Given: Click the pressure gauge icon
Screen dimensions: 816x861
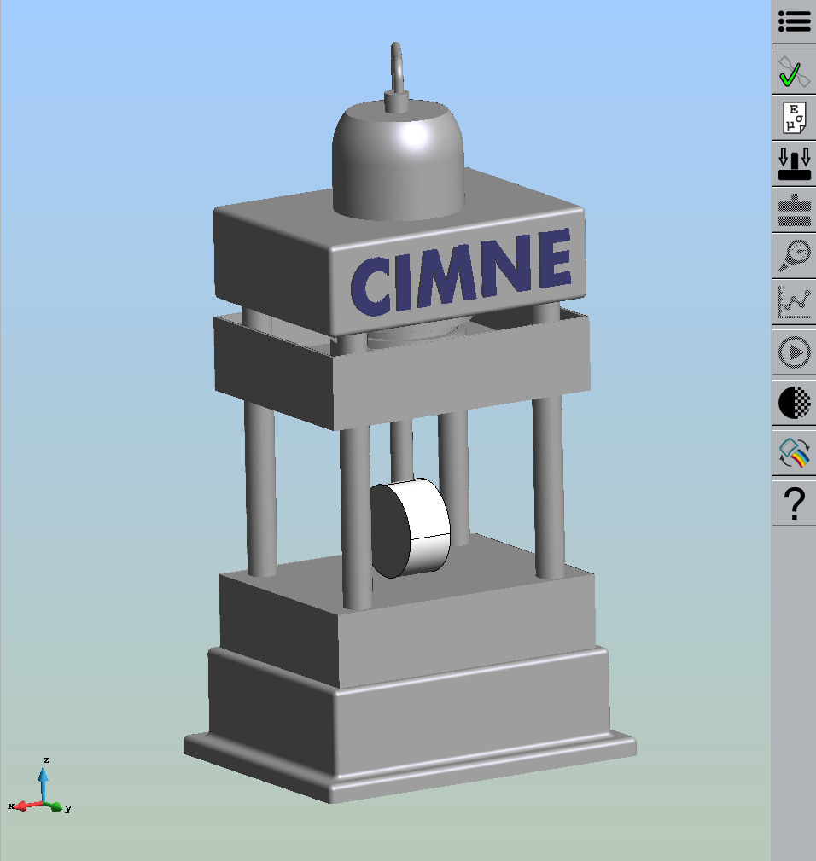Looking at the screenshot, I should (794, 255).
